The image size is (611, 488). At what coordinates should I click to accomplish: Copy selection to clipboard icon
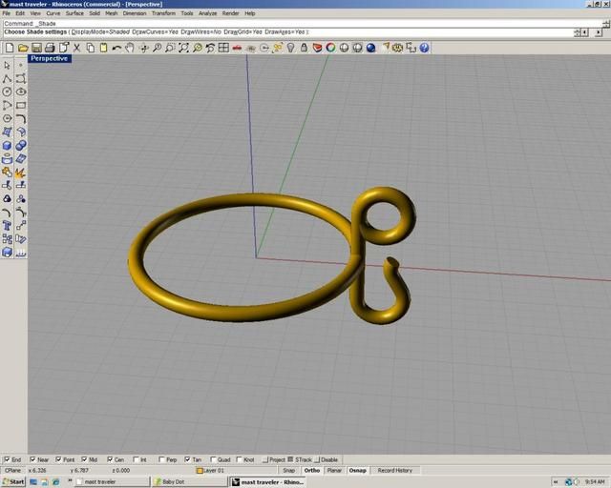pos(91,48)
